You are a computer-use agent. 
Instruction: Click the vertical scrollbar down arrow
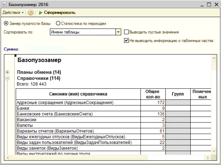(x=214, y=151)
